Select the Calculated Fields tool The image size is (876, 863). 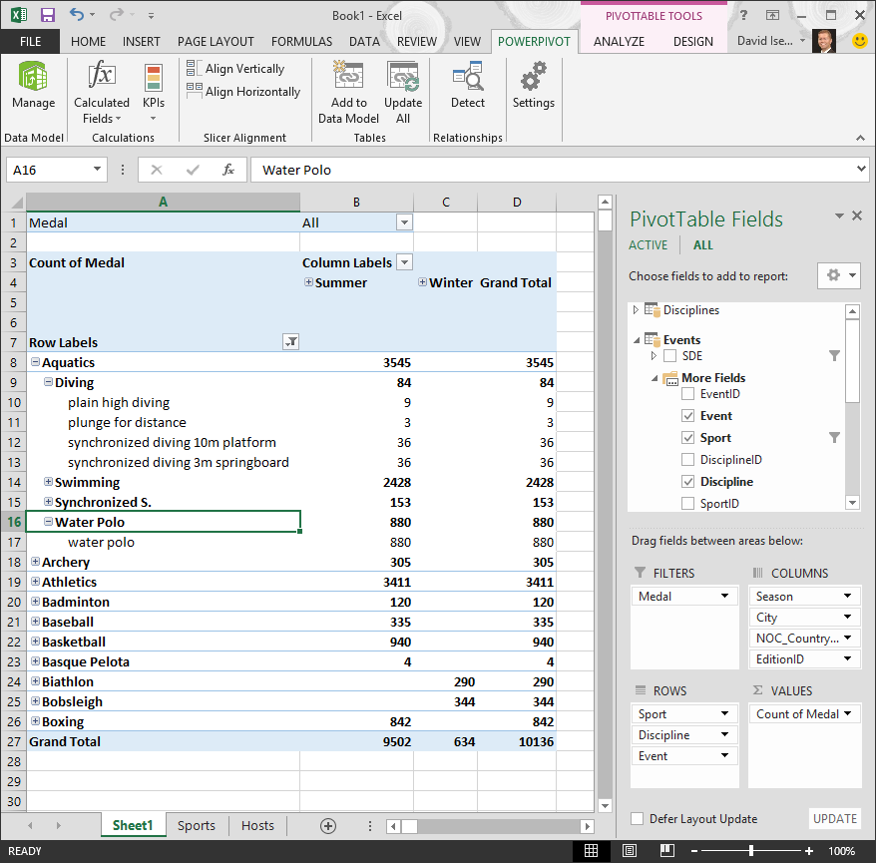point(101,90)
